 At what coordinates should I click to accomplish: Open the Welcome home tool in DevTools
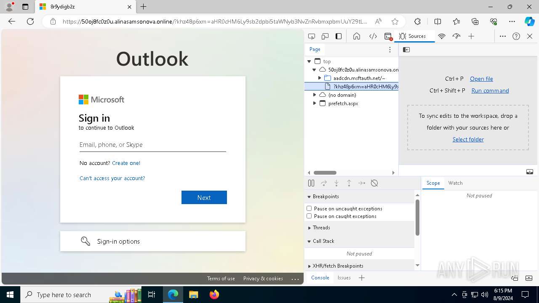pyautogui.click(x=357, y=36)
